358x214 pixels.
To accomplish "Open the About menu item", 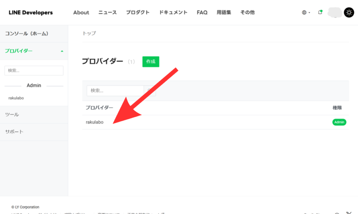I will [x=81, y=13].
